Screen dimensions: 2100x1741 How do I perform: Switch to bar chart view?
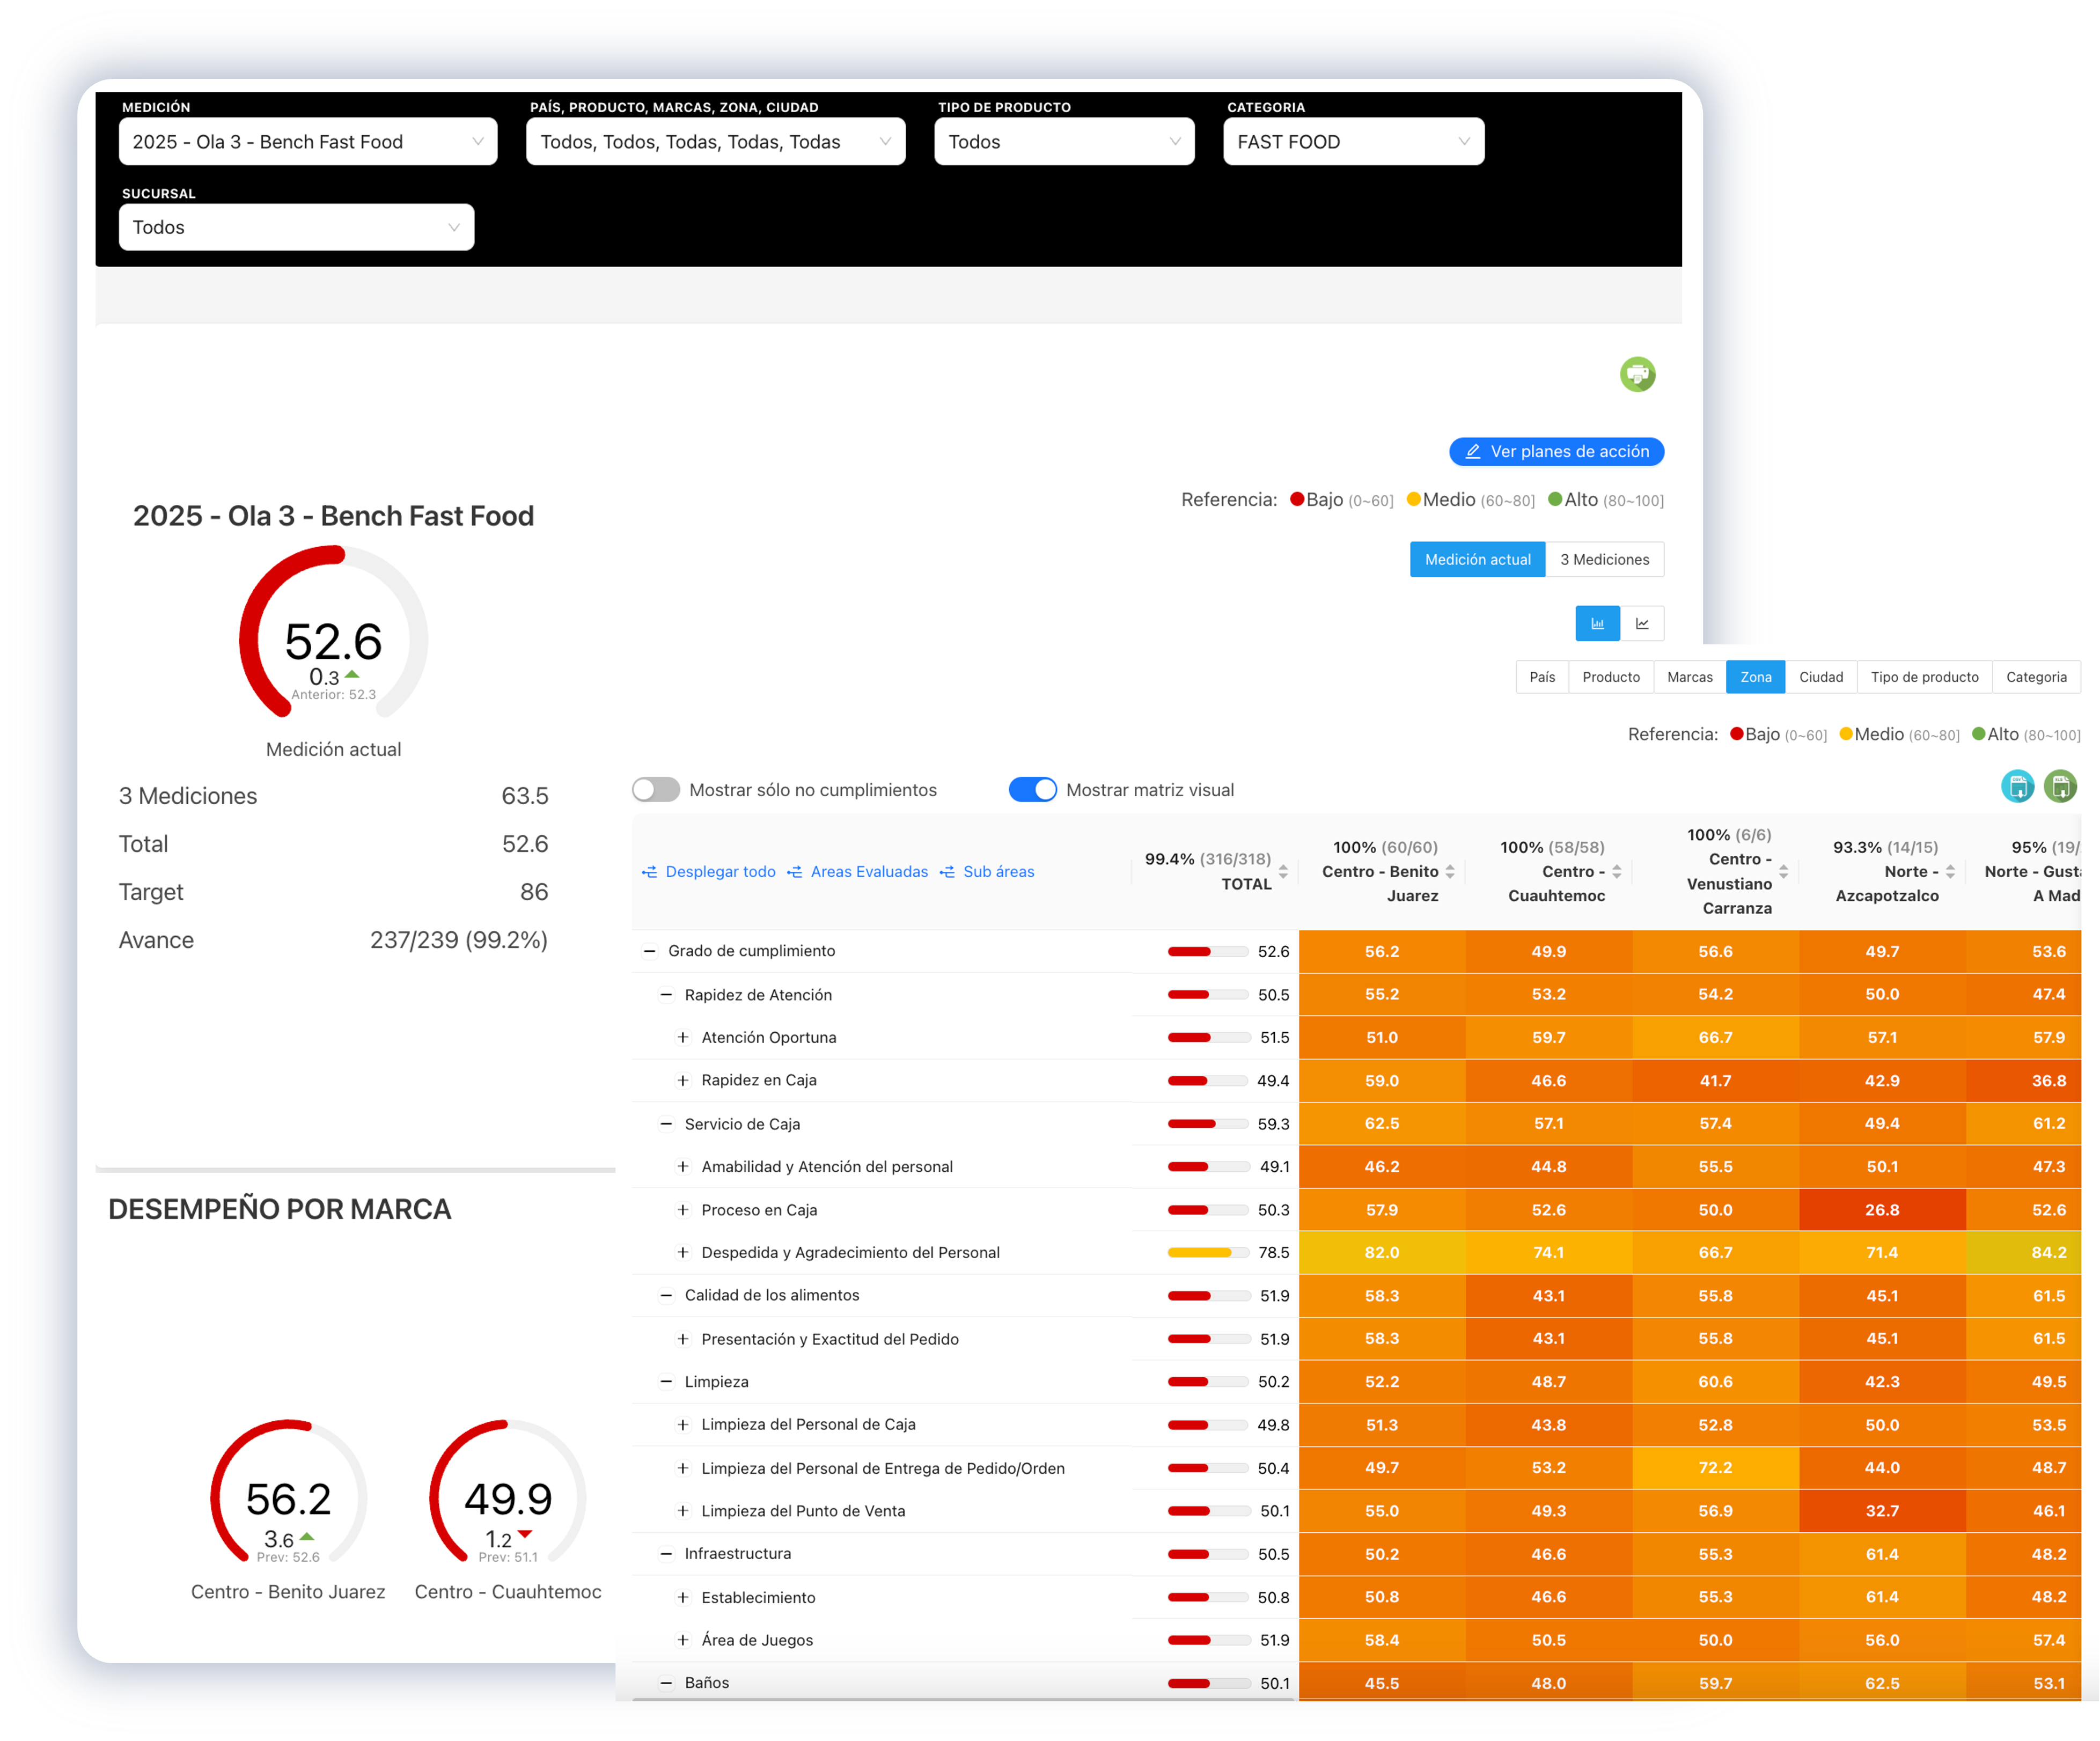[x=1597, y=624]
